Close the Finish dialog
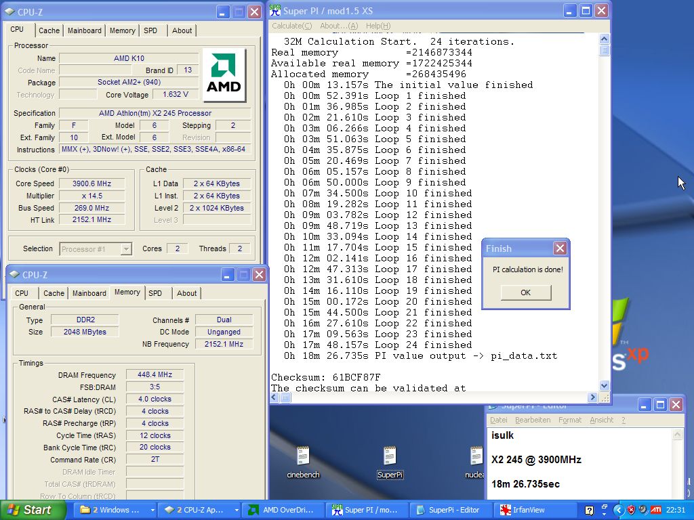Viewport: 694px width, 520px height. tap(560, 248)
